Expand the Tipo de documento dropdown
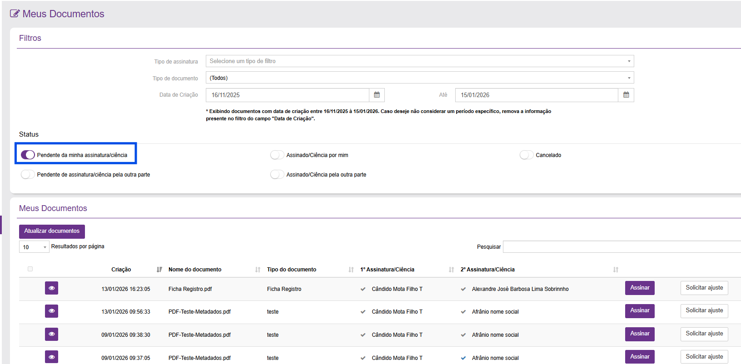 coord(419,78)
